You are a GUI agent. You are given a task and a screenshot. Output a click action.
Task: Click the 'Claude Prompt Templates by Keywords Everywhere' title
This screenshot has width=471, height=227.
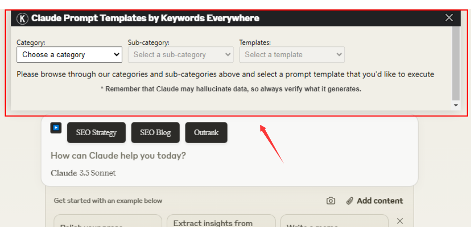point(145,19)
